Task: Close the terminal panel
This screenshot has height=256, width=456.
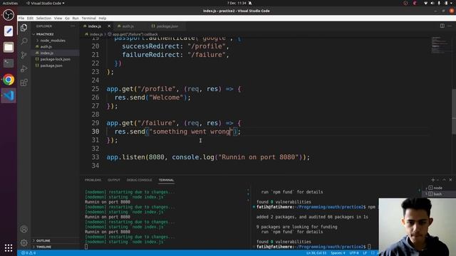Action: (x=450, y=180)
